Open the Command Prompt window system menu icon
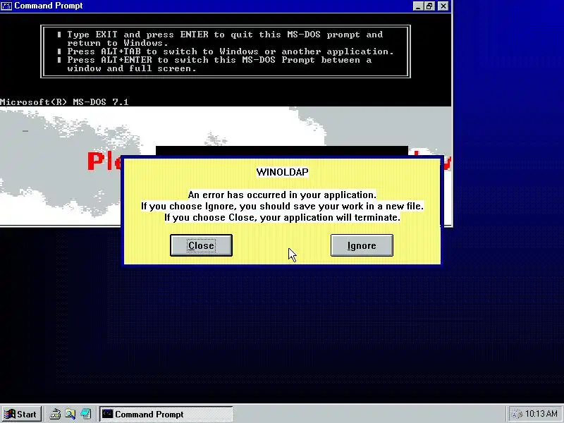The image size is (564, 423). coord(6,6)
